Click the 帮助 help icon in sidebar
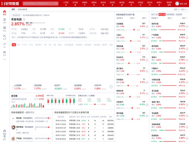Viewport: 189px width, 142px height. pyautogui.click(x=4, y=131)
